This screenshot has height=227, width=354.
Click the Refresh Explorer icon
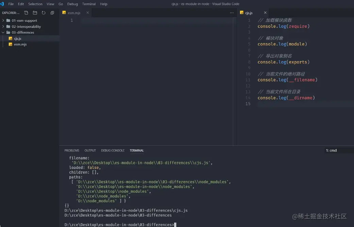tap(44, 13)
